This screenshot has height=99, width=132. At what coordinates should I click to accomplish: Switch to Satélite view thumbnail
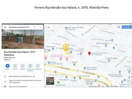50,81
